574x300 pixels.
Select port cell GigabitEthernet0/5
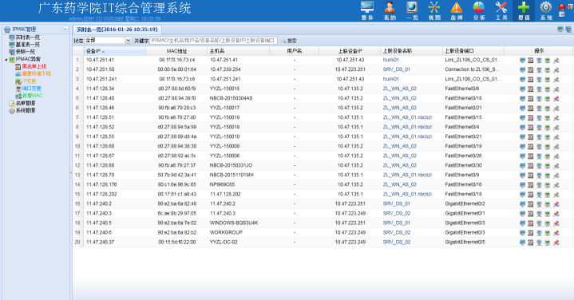[x=465, y=243]
